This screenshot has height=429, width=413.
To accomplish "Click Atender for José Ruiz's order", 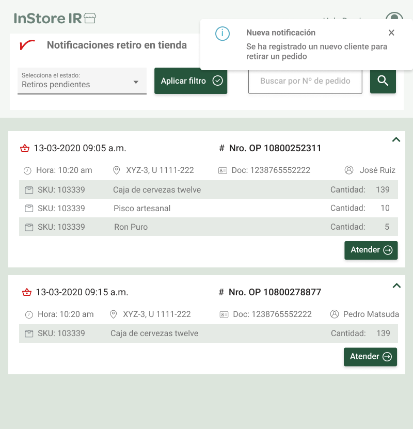I will point(371,250).
